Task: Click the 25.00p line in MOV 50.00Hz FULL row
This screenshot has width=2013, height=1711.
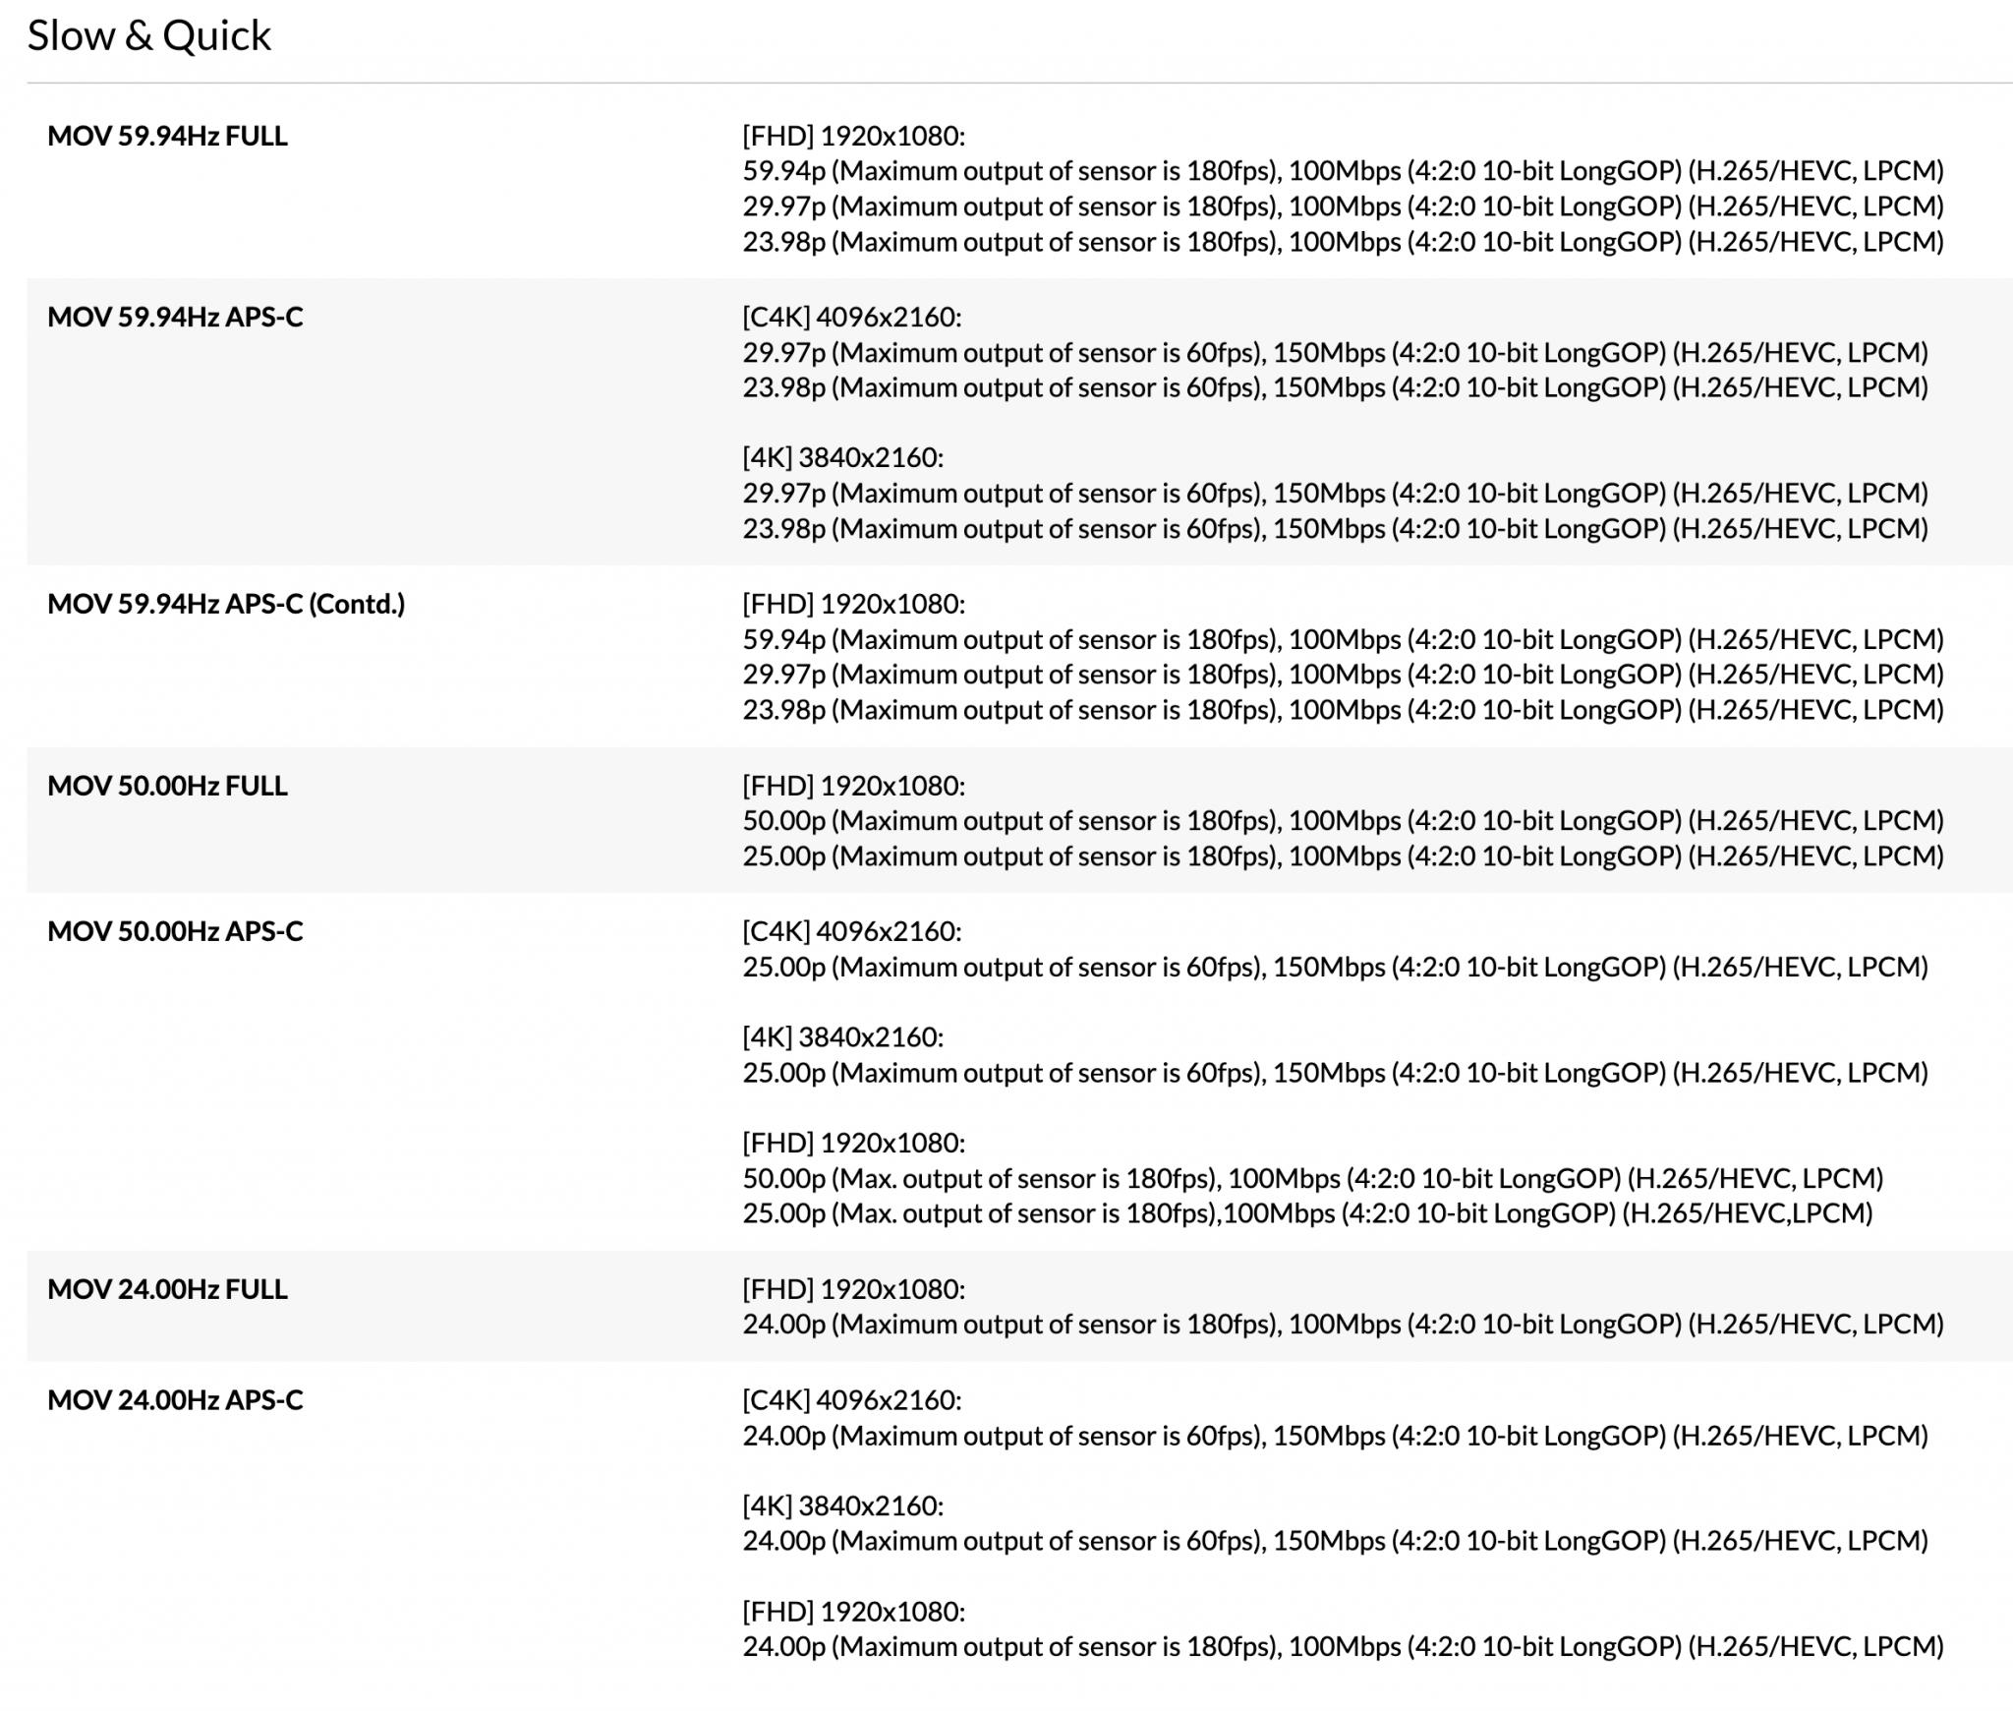Action: tap(1343, 855)
